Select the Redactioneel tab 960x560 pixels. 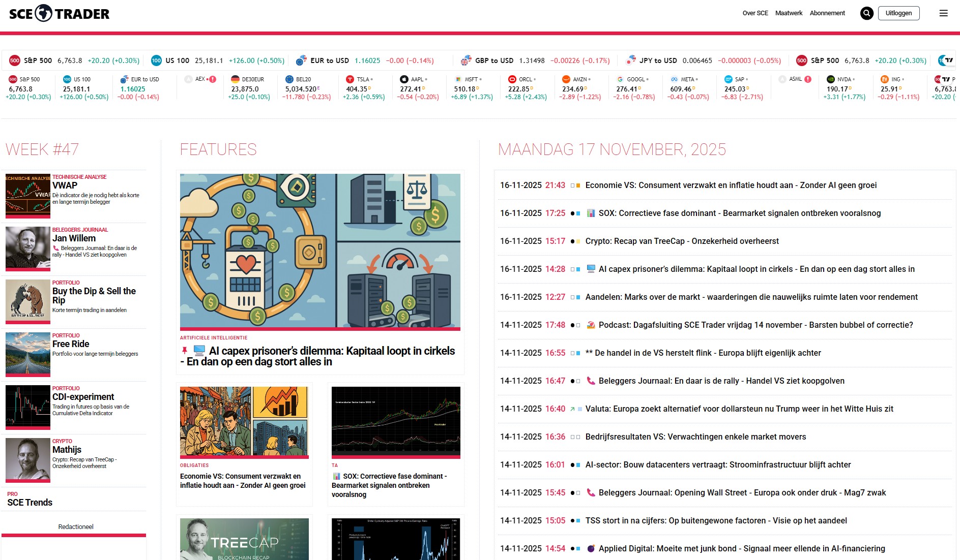[76, 527]
